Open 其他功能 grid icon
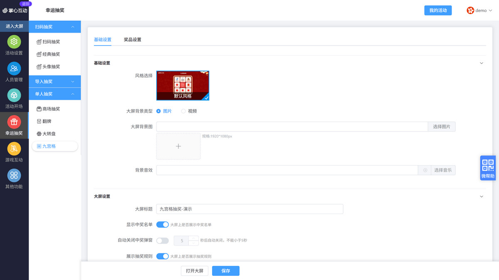Viewport: 499px width, 280px height. [14, 175]
